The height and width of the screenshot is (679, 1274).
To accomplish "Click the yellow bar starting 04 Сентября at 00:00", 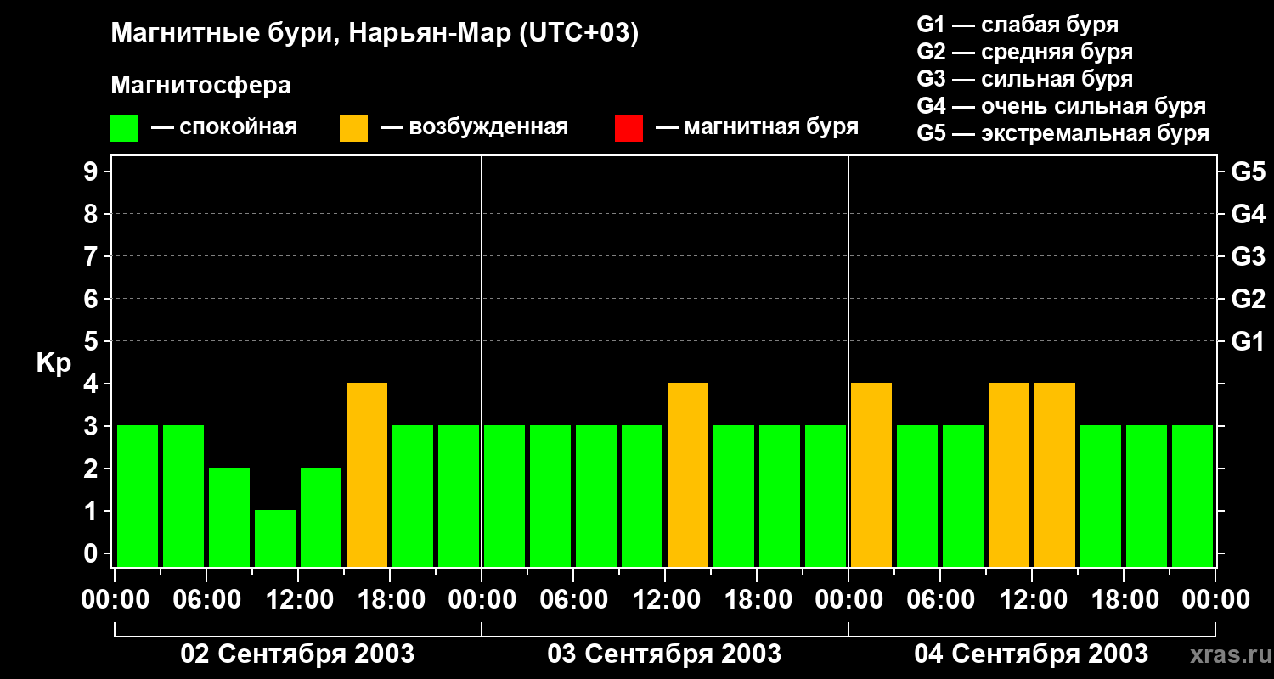I will [871, 474].
